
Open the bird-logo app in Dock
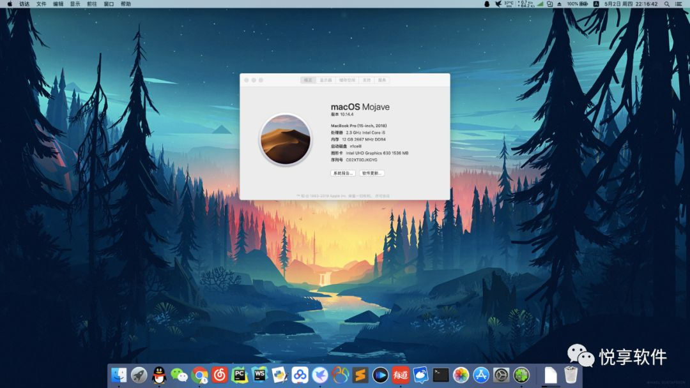pos(320,375)
